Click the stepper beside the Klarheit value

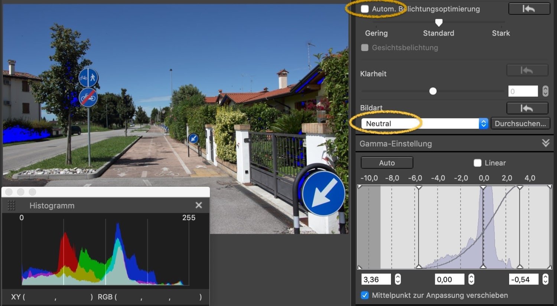[x=545, y=91]
